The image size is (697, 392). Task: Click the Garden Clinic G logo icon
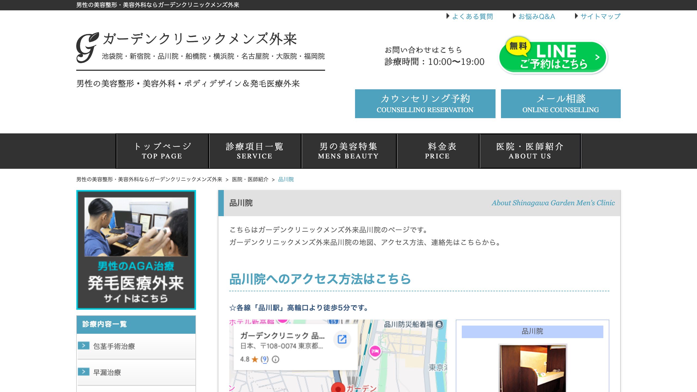click(x=87, y=48)
